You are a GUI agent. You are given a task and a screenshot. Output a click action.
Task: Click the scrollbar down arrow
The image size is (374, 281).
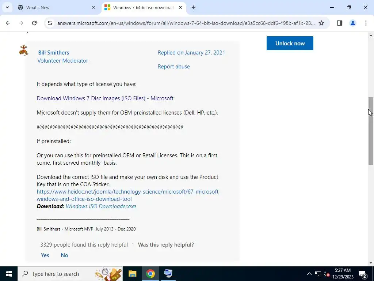click(371, 263)
